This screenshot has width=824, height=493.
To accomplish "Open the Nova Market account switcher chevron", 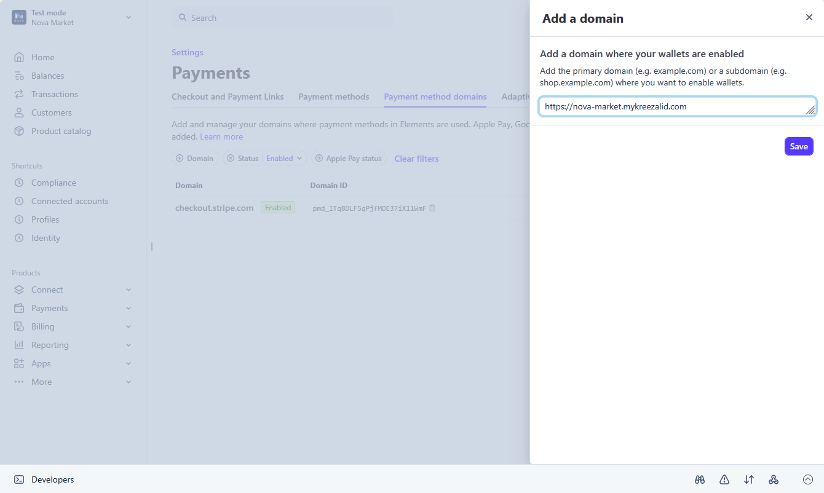I will pos(129,17).
